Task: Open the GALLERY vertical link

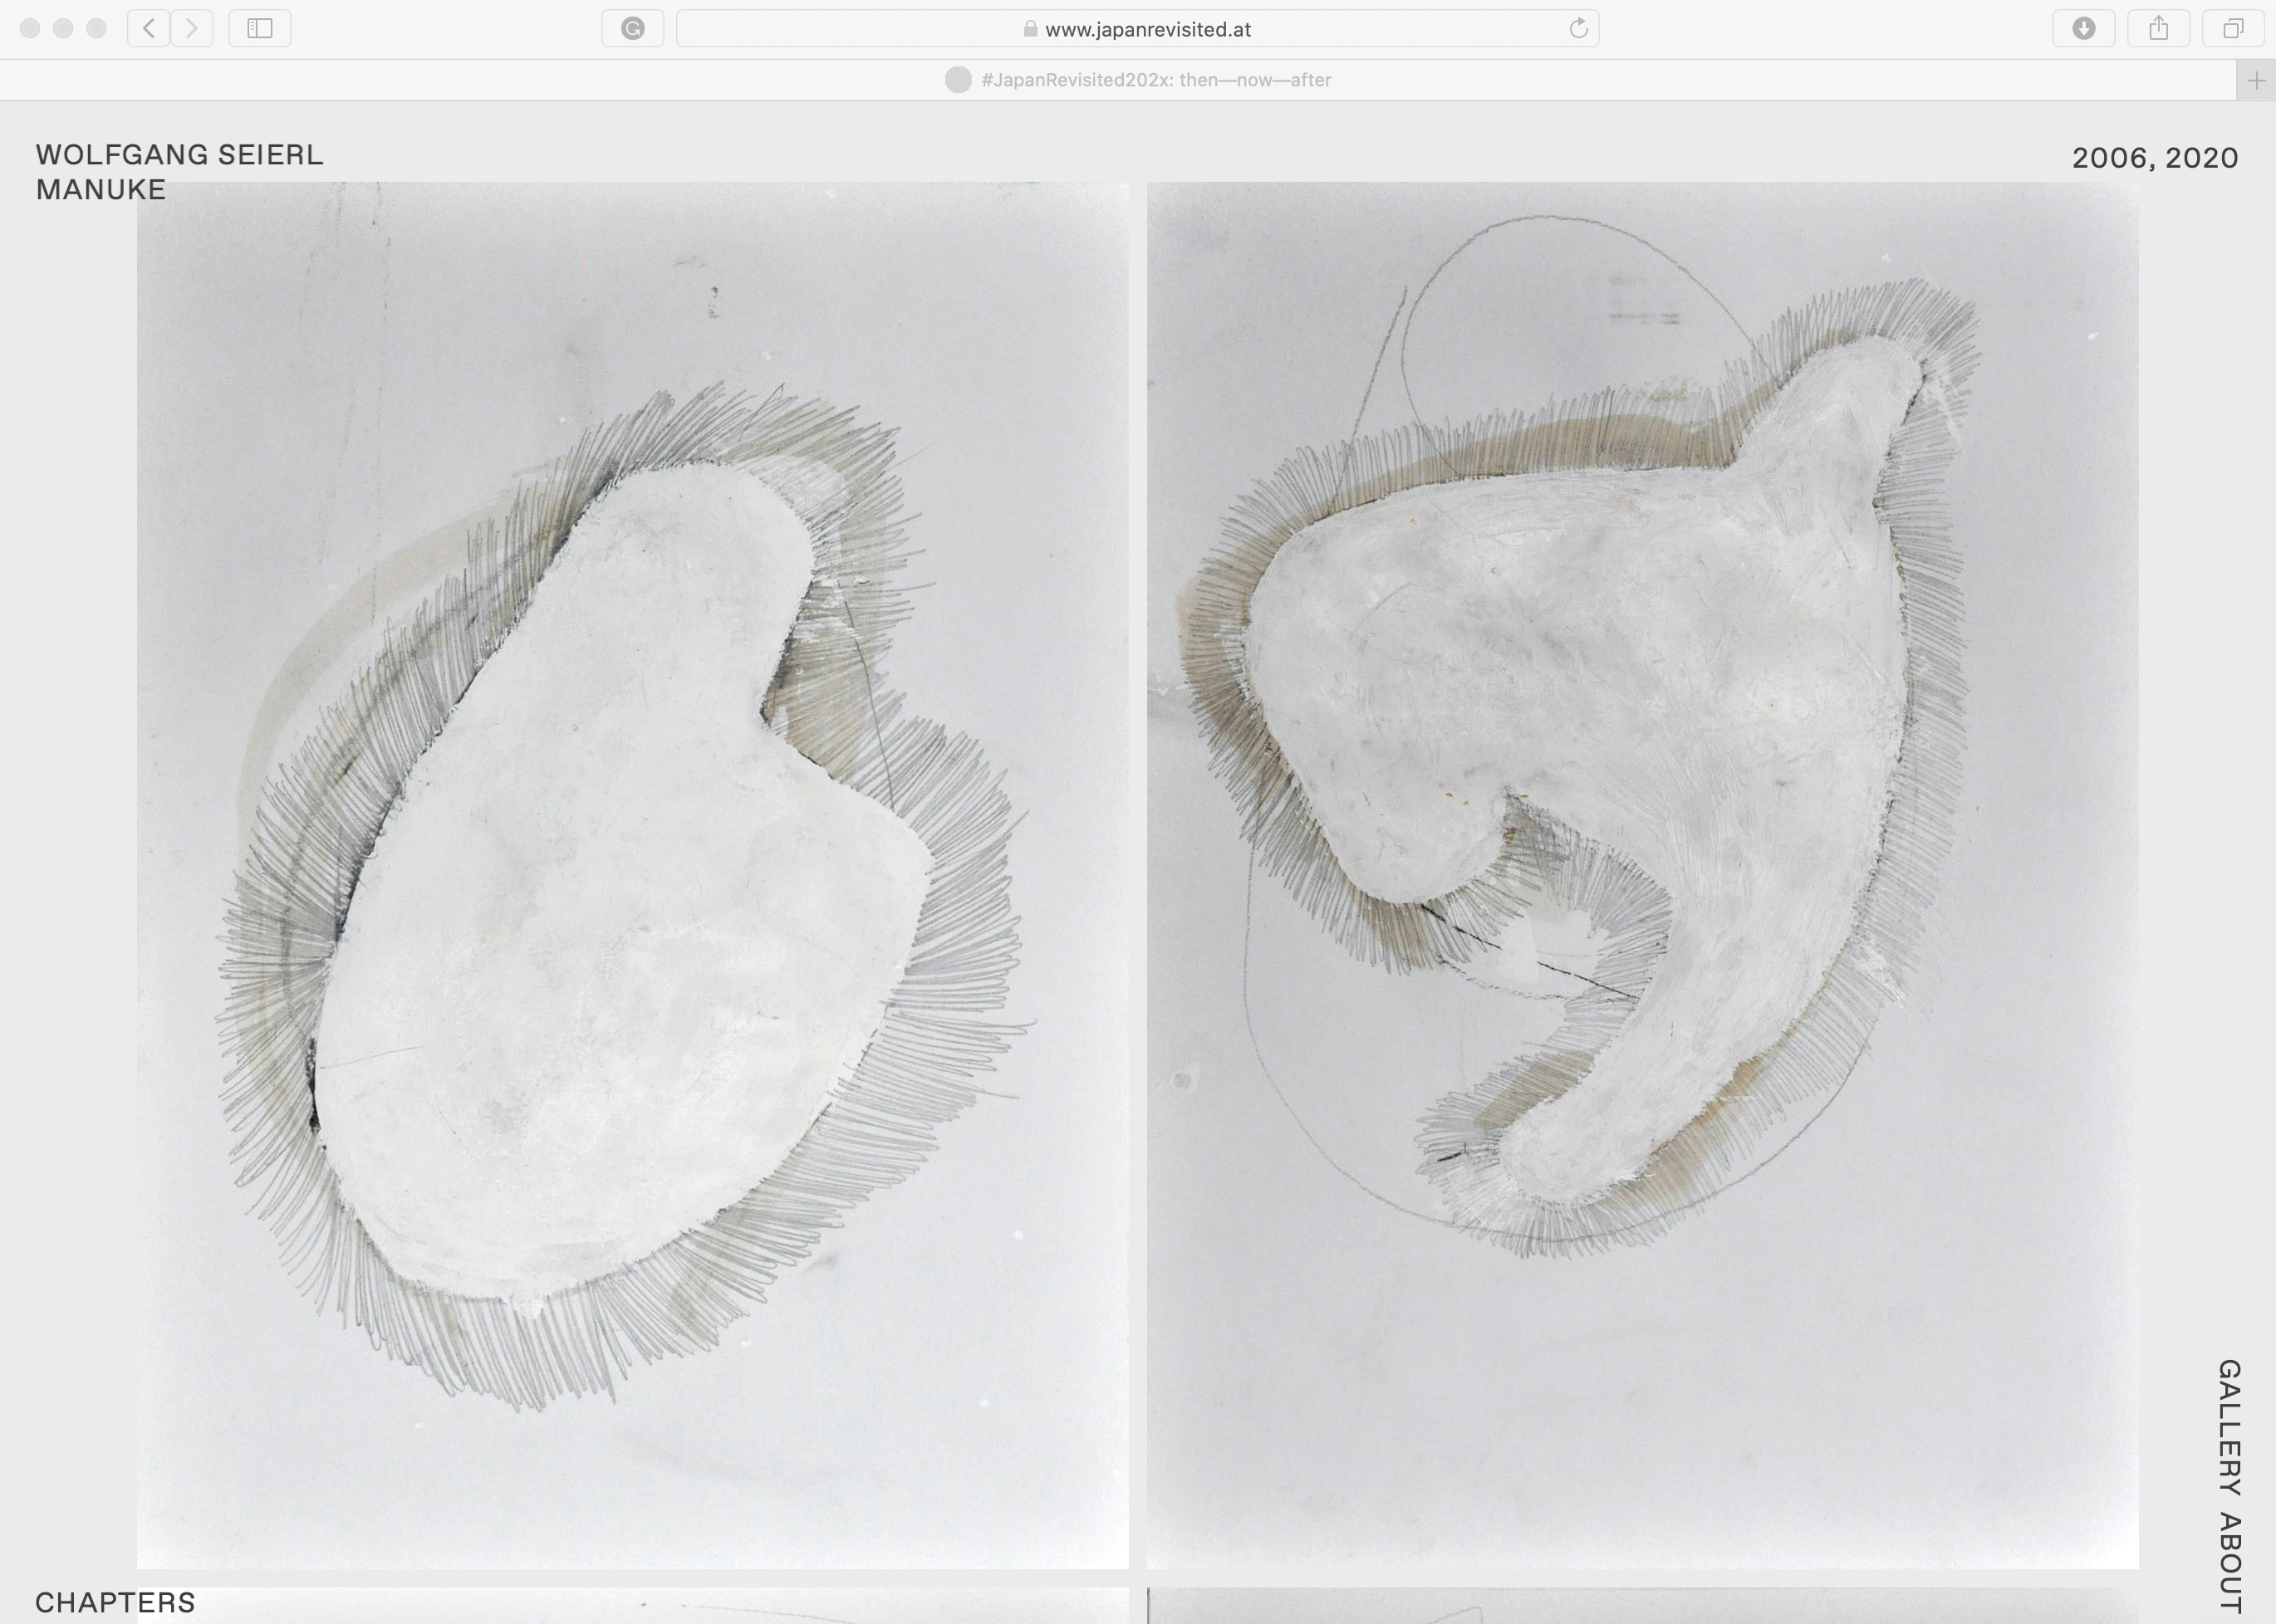Action: coord(2229,1427)
